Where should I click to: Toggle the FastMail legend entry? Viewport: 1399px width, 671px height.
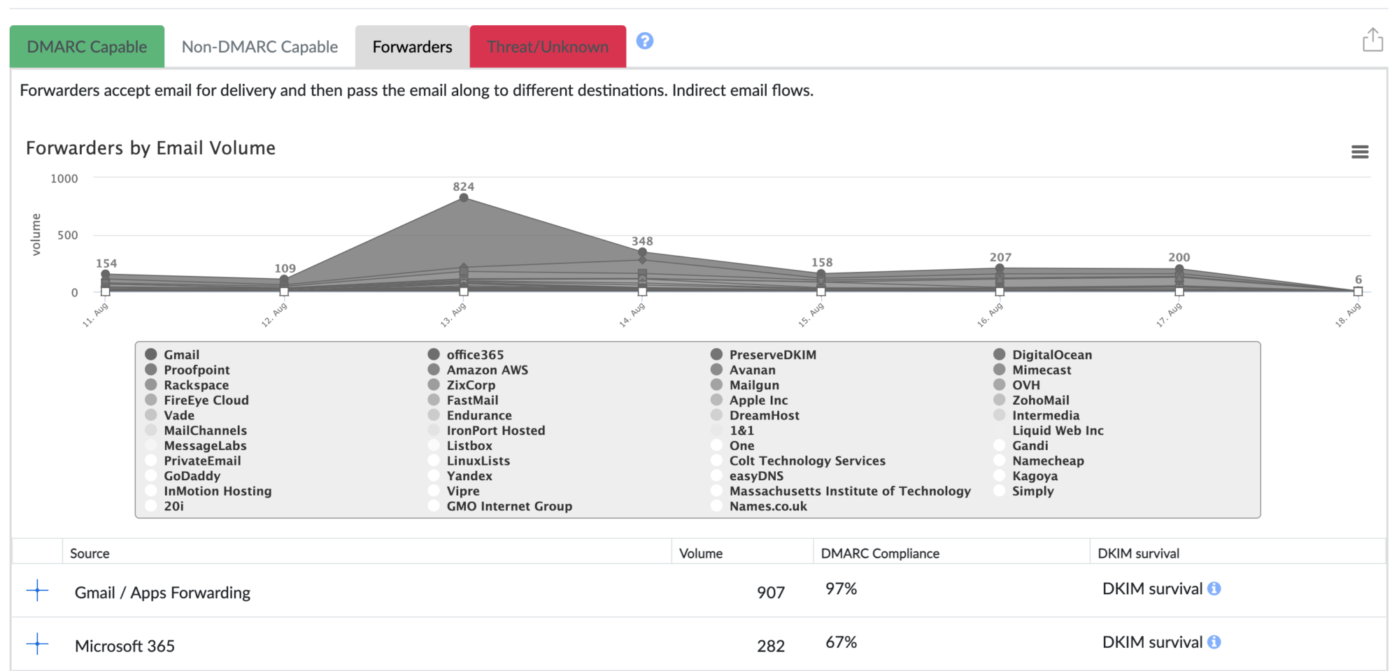click(463, 400)
